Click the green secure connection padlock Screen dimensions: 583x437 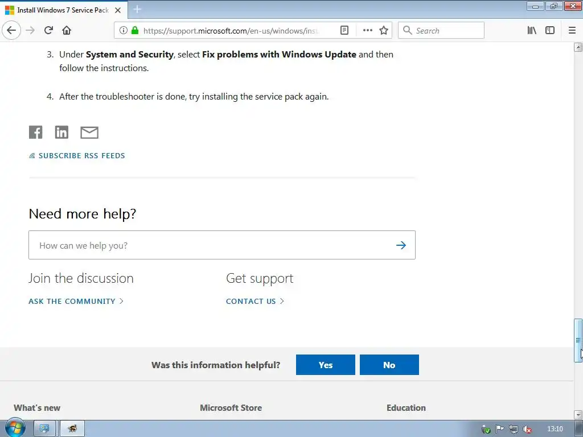coord(135,31)
